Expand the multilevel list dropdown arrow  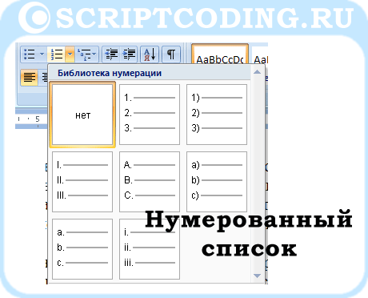click(x=94, y=54)
